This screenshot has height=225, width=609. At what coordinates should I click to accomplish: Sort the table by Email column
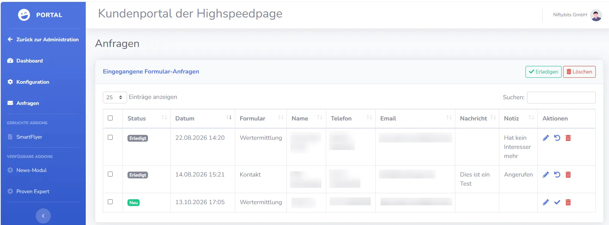pos(415,119)
